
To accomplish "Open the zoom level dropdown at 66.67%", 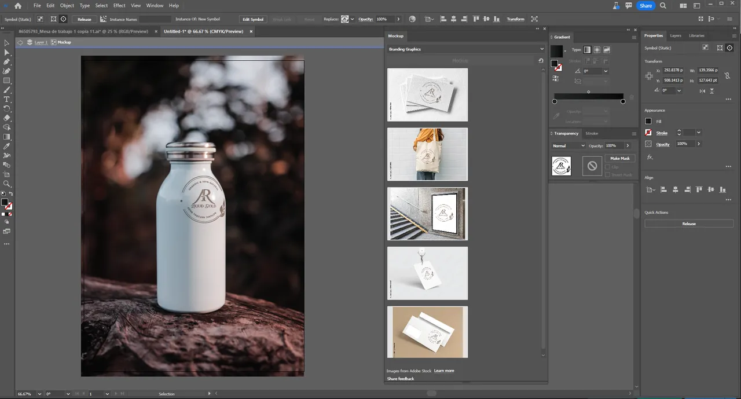I will 39,394.
